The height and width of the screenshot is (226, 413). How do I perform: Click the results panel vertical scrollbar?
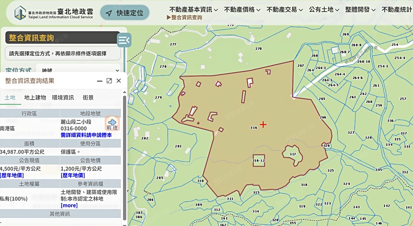point(124,157)
